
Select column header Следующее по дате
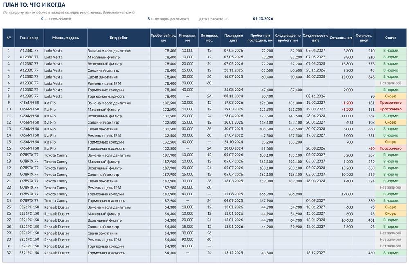click(x=316, y=38)
